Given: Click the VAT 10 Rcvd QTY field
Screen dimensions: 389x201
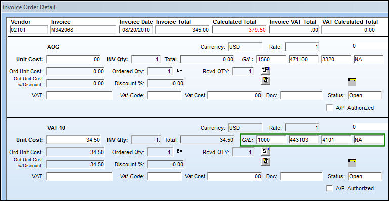Looking at the screenshot, I should (x=243, y=152).
